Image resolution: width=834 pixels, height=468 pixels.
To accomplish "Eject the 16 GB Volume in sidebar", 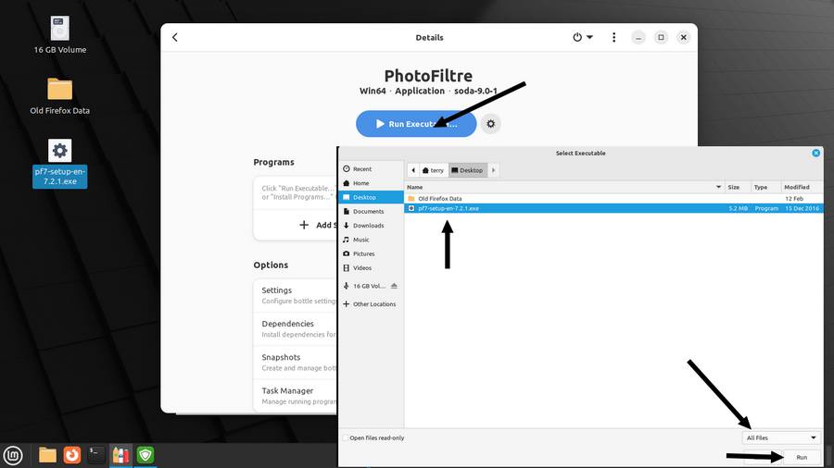I will (x=394, y=286).
